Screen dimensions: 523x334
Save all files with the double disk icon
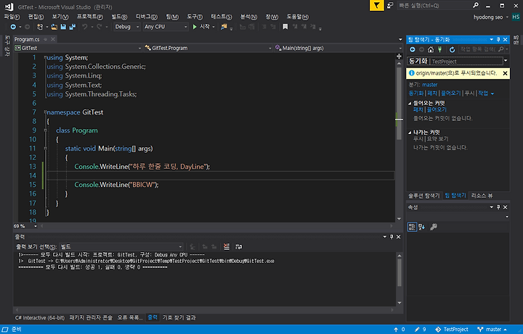click(72, 27)
